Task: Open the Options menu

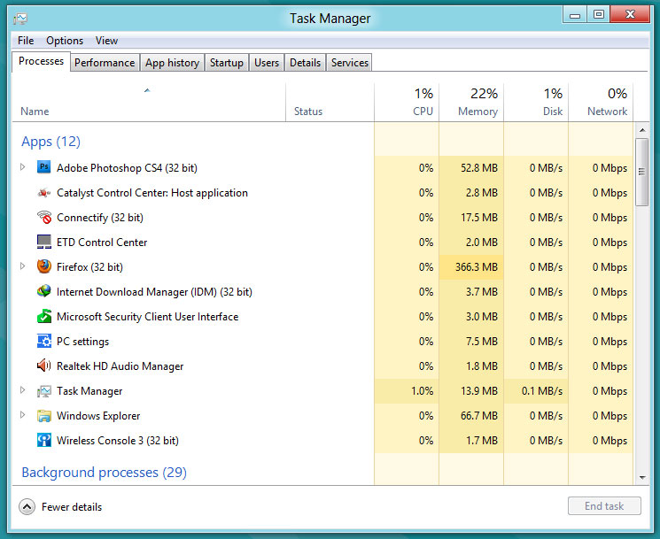Action: (65, 41)
